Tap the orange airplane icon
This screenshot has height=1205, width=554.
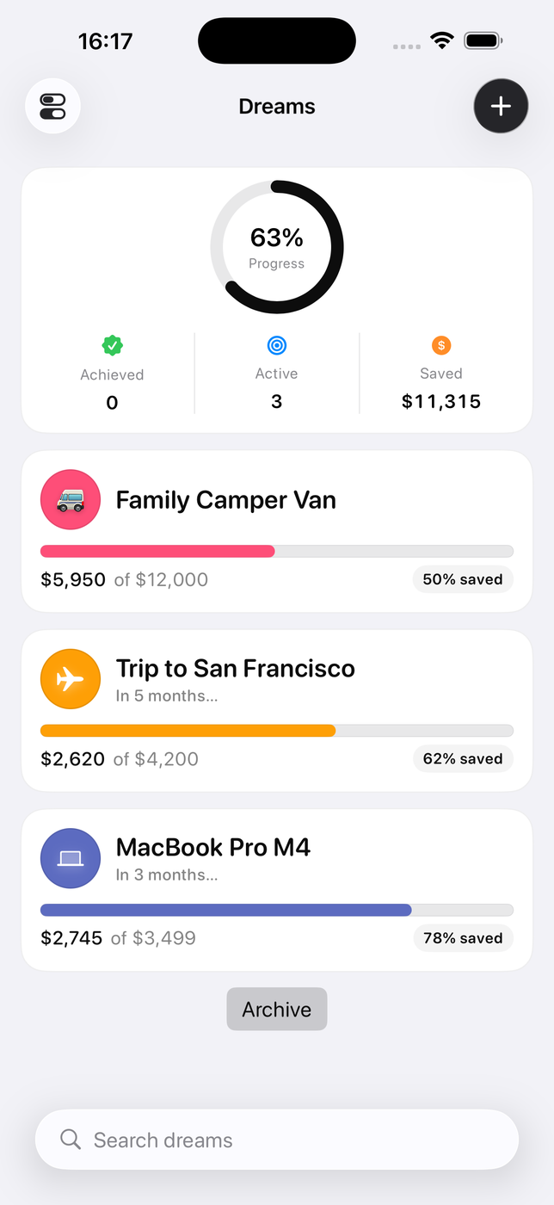[x=71, y=678]
